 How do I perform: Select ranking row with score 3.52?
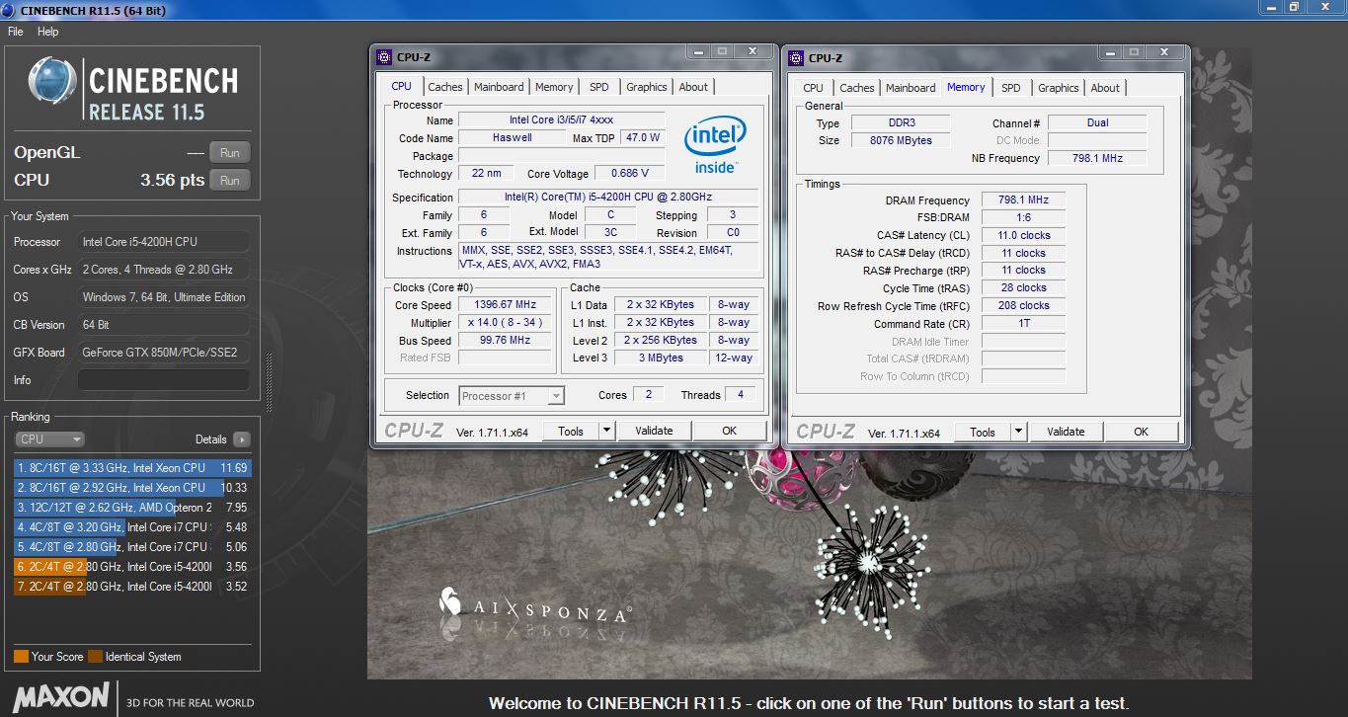point(132,587)
